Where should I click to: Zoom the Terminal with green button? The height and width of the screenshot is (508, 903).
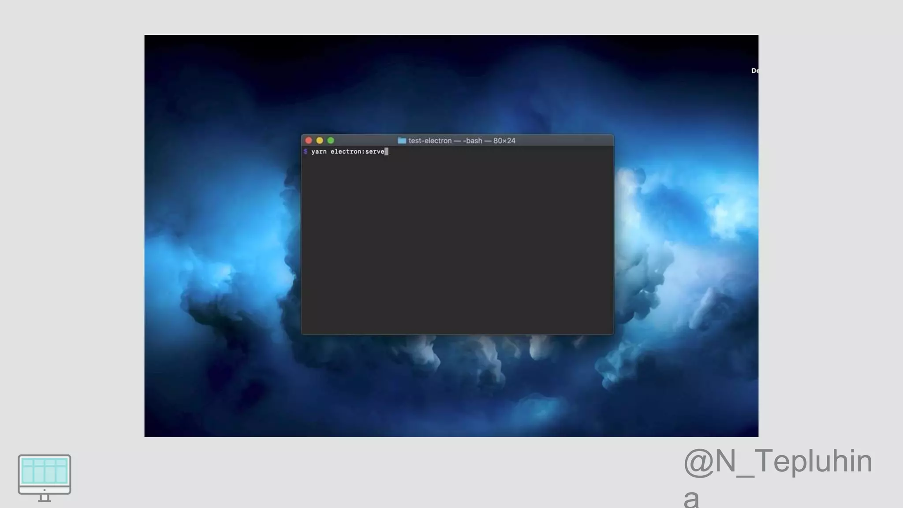[x=331, y=141]
